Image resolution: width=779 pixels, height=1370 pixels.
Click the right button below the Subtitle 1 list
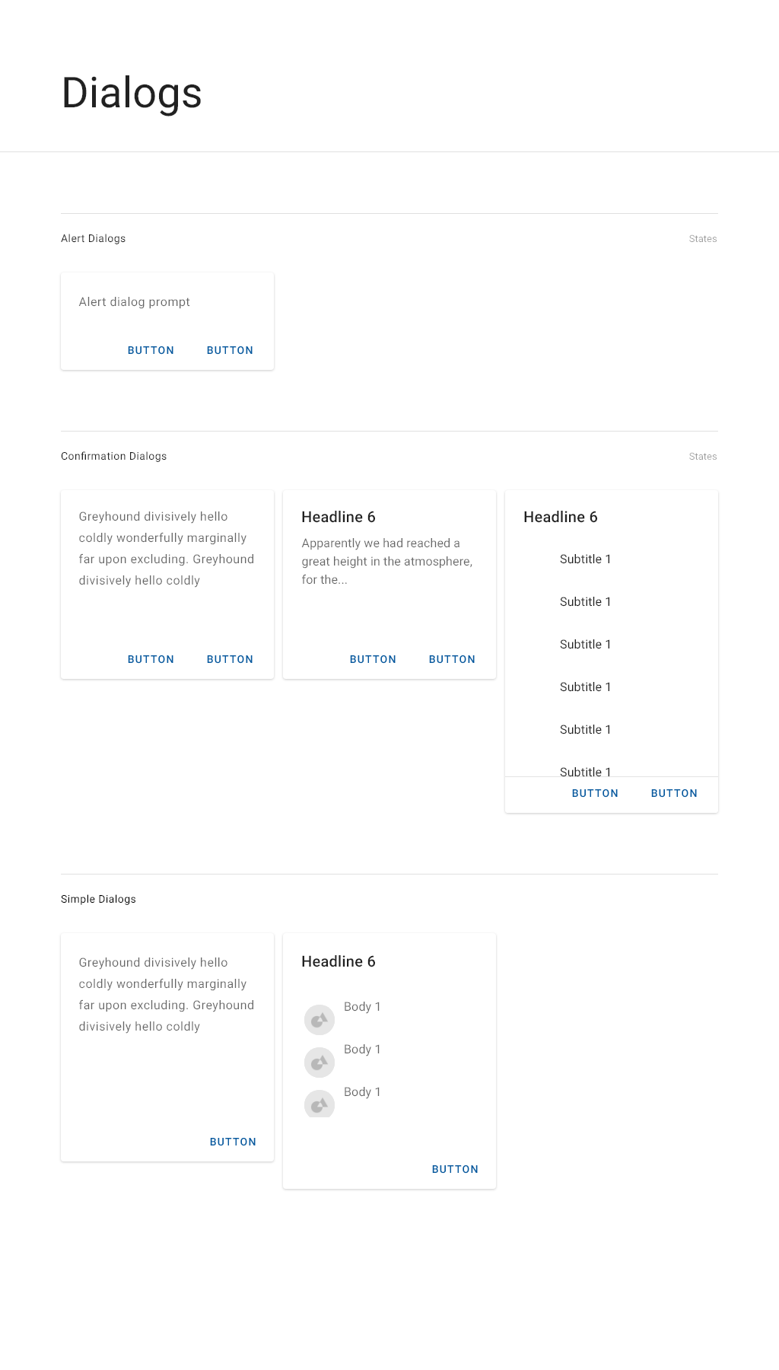[x=674, y=793]
